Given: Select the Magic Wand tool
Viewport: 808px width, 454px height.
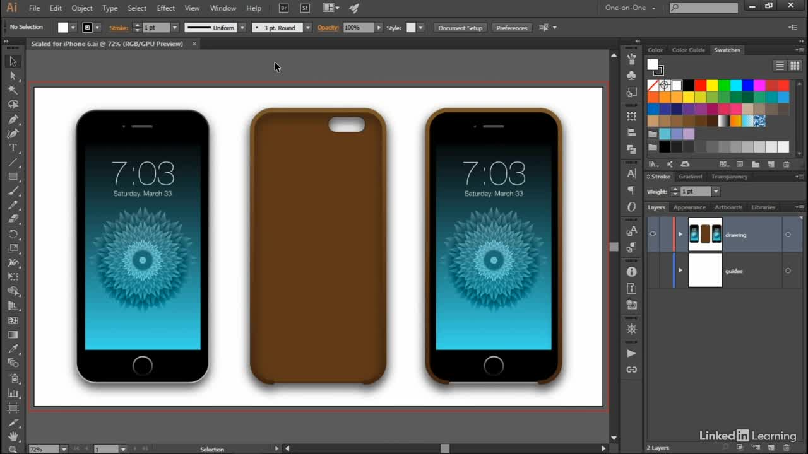Looking at the screenshot, I should coord(13,90).
